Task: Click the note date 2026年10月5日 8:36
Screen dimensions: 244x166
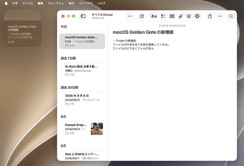Action: pos(172,26)
